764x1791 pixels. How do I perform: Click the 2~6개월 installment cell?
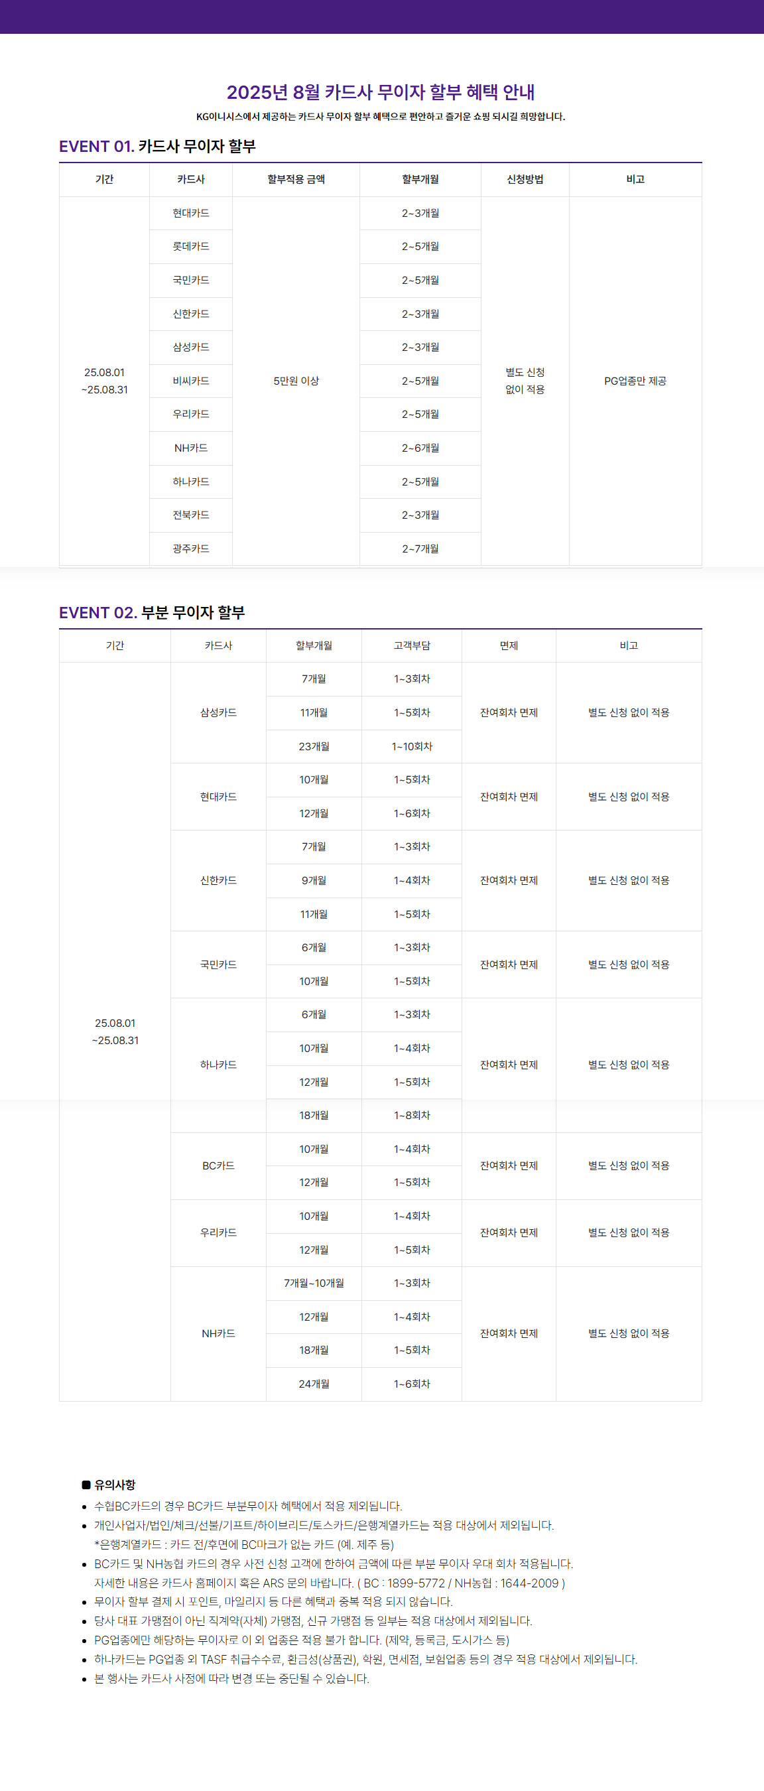pos(420,448)
